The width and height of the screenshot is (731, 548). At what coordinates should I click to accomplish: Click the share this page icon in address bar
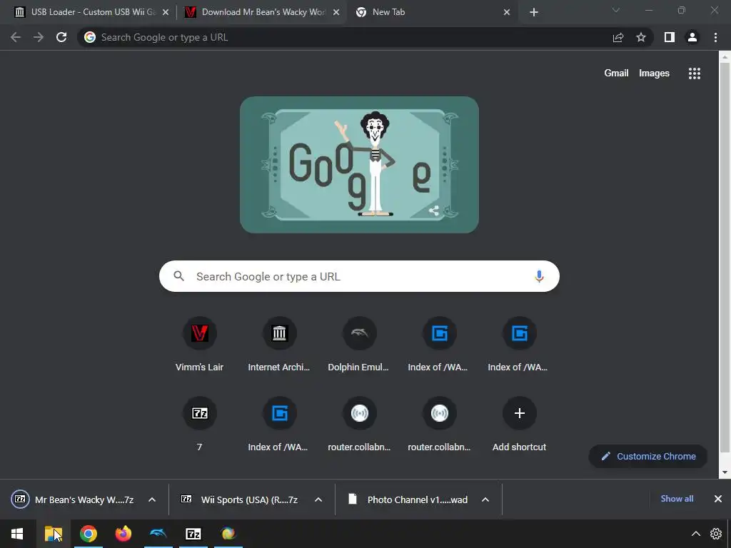(x=618, y=37)
